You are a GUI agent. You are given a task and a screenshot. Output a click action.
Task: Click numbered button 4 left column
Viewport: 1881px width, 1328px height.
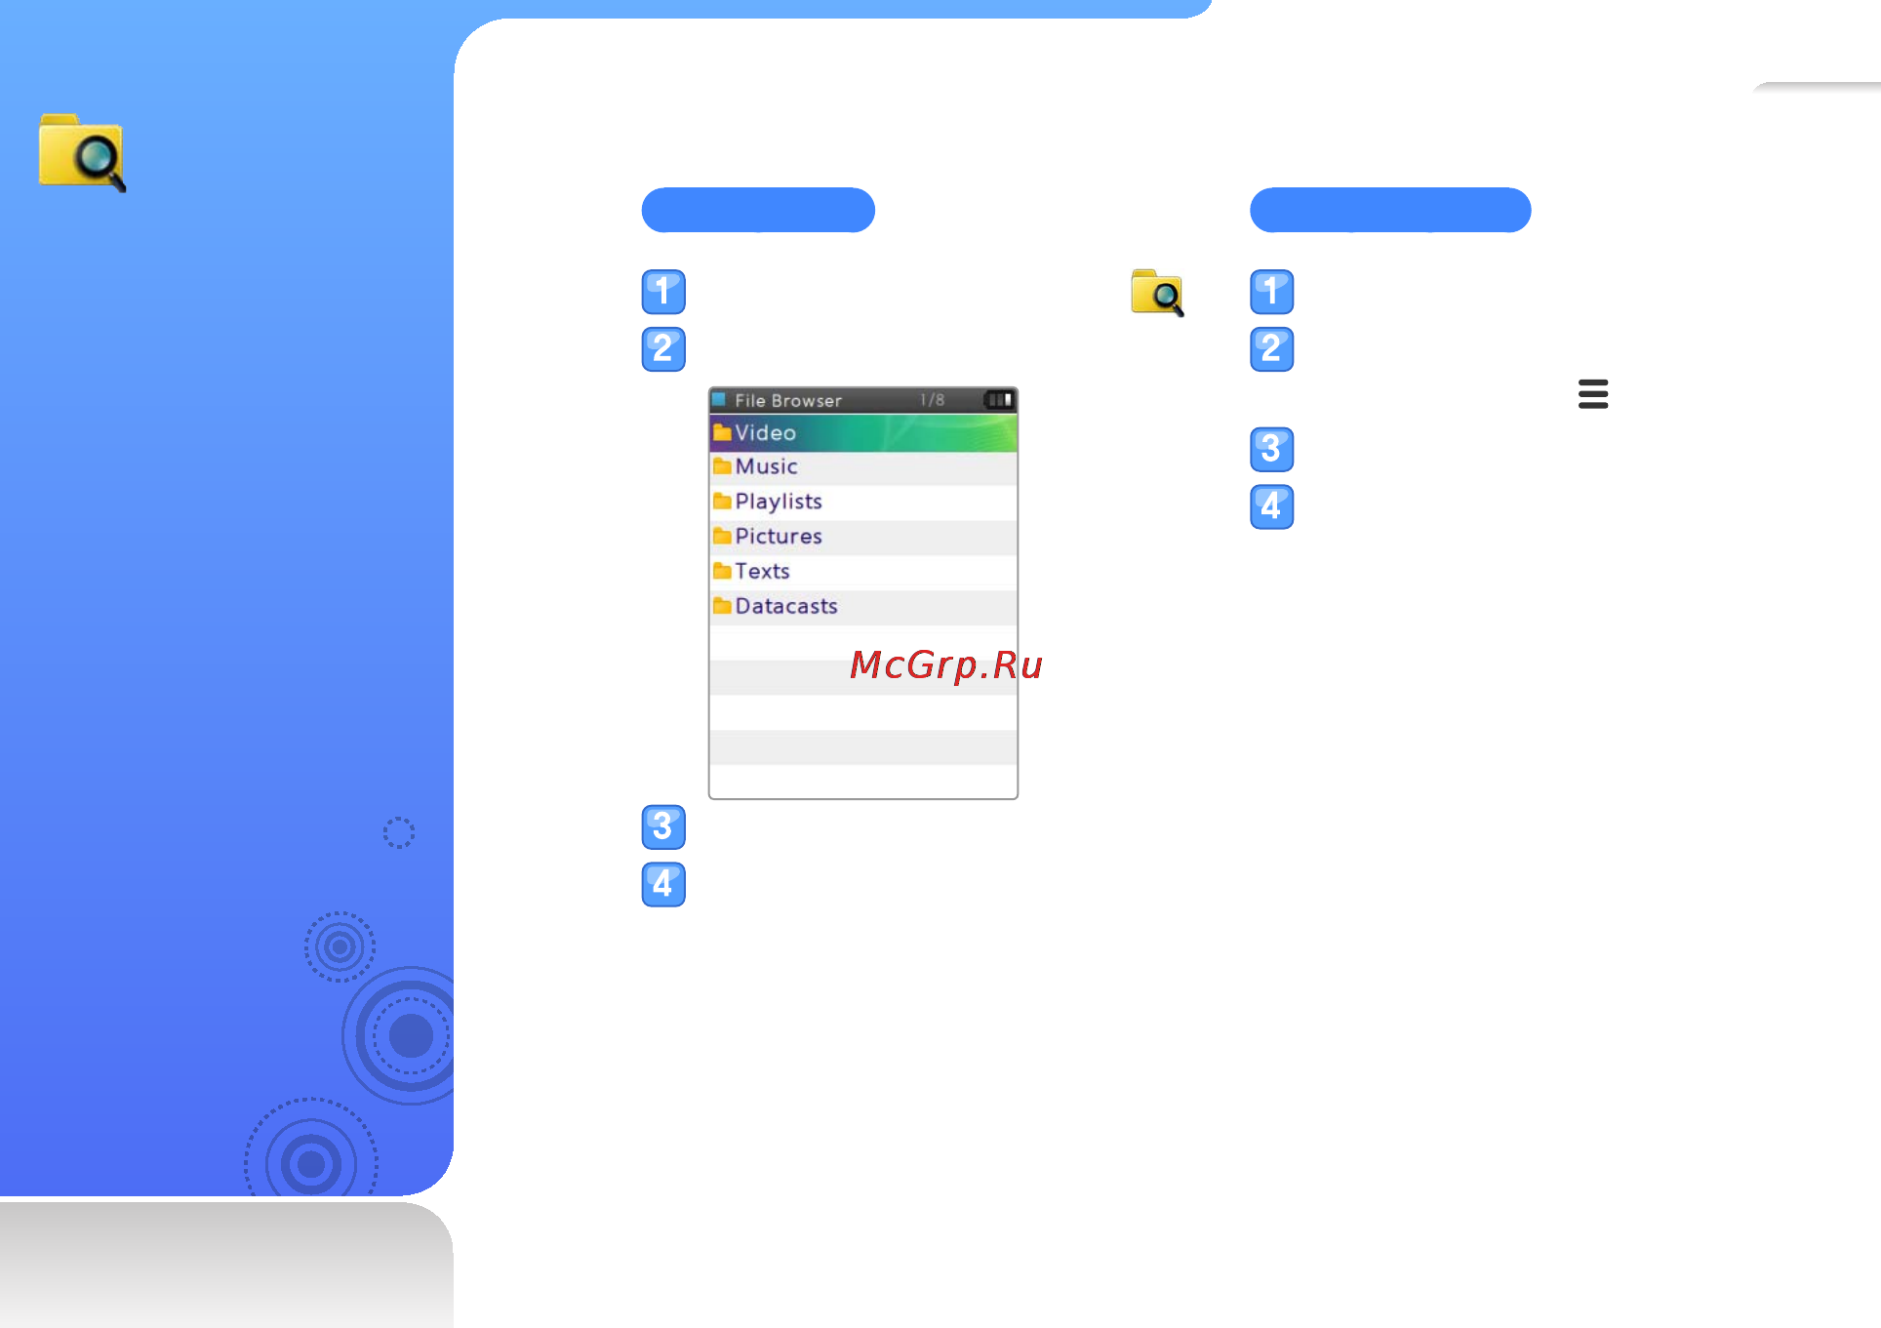coord(661,884)
